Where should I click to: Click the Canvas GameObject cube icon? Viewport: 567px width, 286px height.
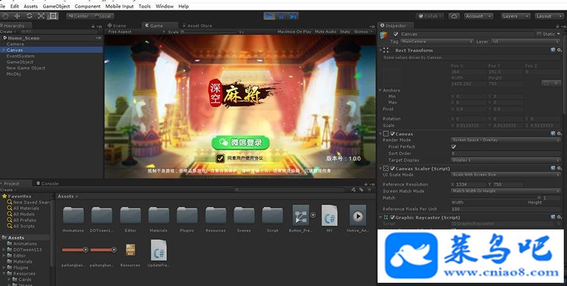[x=384, y=35]
